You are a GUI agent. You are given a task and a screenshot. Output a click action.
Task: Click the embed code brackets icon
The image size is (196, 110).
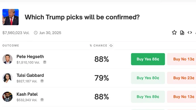(190, 32)
